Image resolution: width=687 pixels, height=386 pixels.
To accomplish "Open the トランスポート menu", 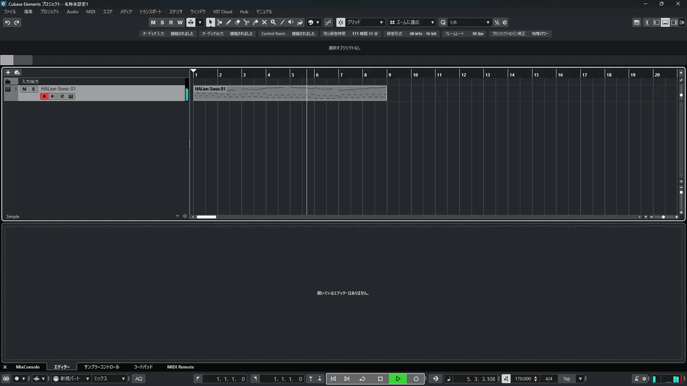I will coord(150,12).
